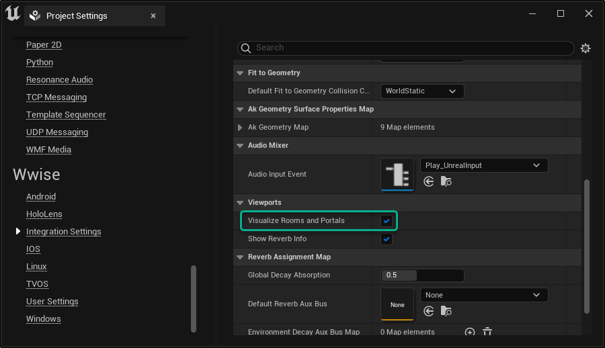605x348 pixels.
Task: Open Default Fit to Geometry Collision dropdown
Action: coord(422,91)
